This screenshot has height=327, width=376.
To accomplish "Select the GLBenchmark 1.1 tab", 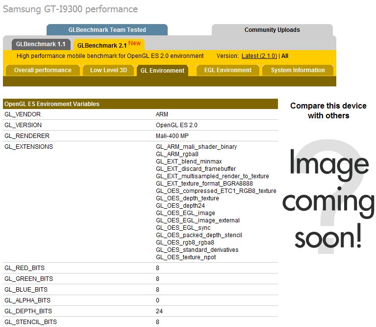I will click(41, 44).
